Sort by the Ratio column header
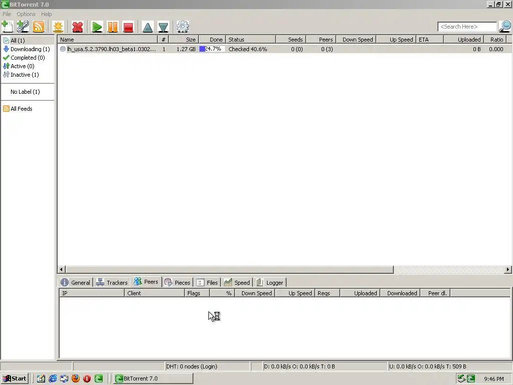The image size is (513, 385). [494, 40]
